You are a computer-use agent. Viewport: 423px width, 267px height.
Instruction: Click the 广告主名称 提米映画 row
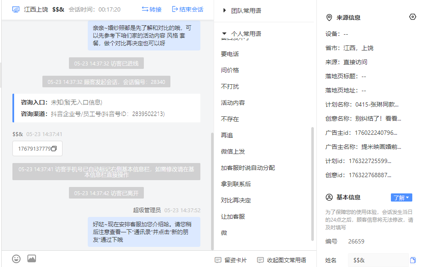pyautogui.click(x=363, y=147)
